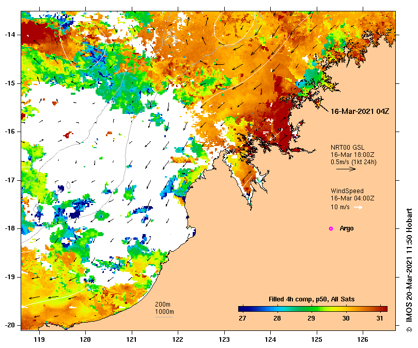Click the magenta Argo marker symbol
The image size is (418, 348).
click(331, 228)
